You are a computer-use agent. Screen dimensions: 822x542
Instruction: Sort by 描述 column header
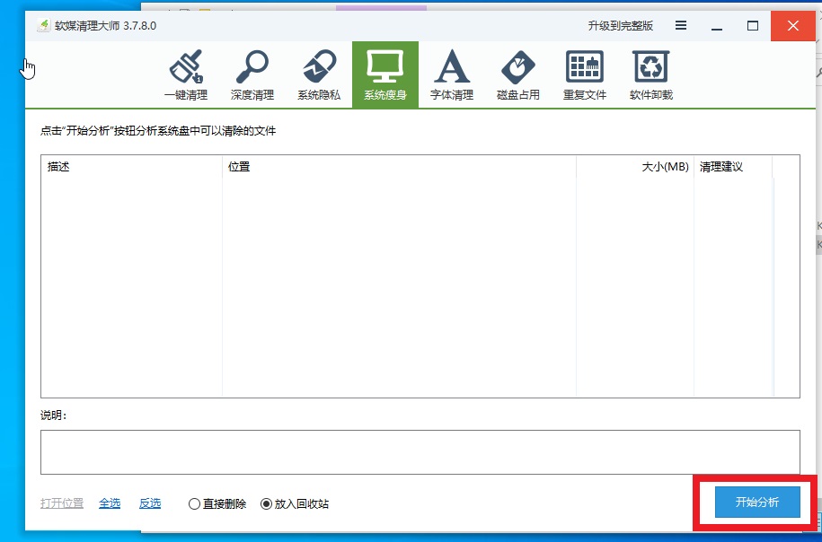coord(131,167)
